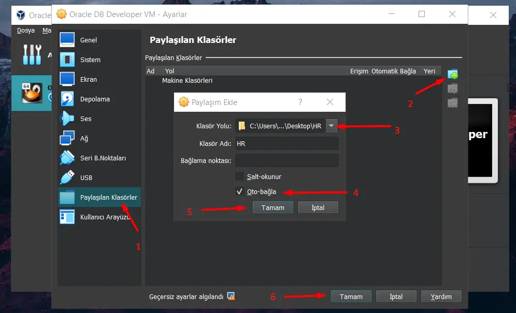
Task: Click the Bağlama noktası text field
Action: click(286, 160)
